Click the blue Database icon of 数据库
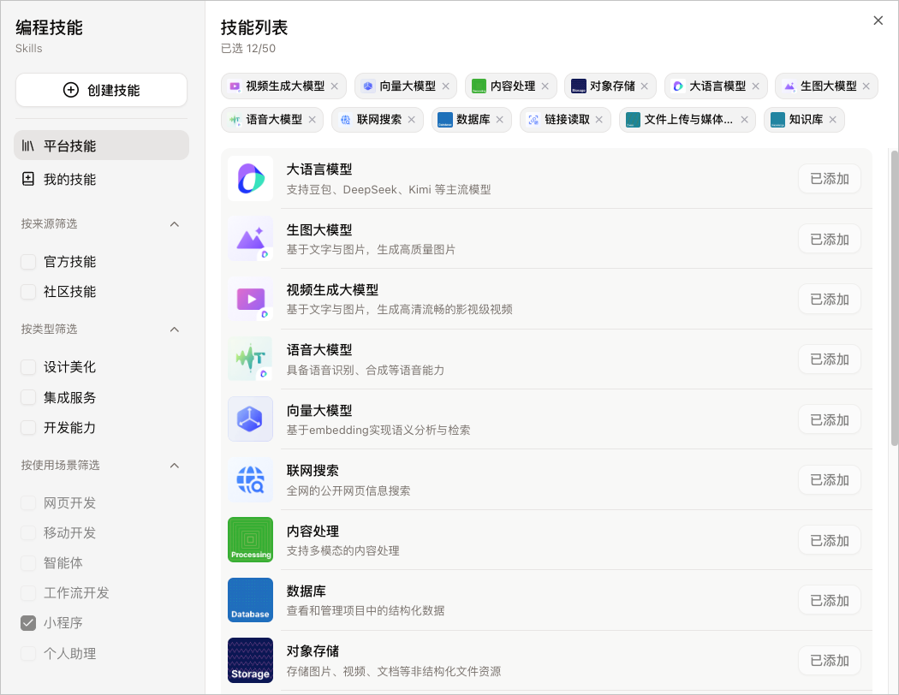This screenshot has width=899, height=695. [251, 600]
